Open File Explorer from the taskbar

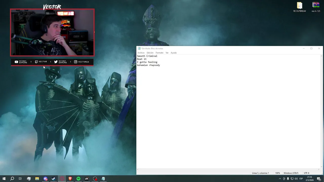point(37,179)
